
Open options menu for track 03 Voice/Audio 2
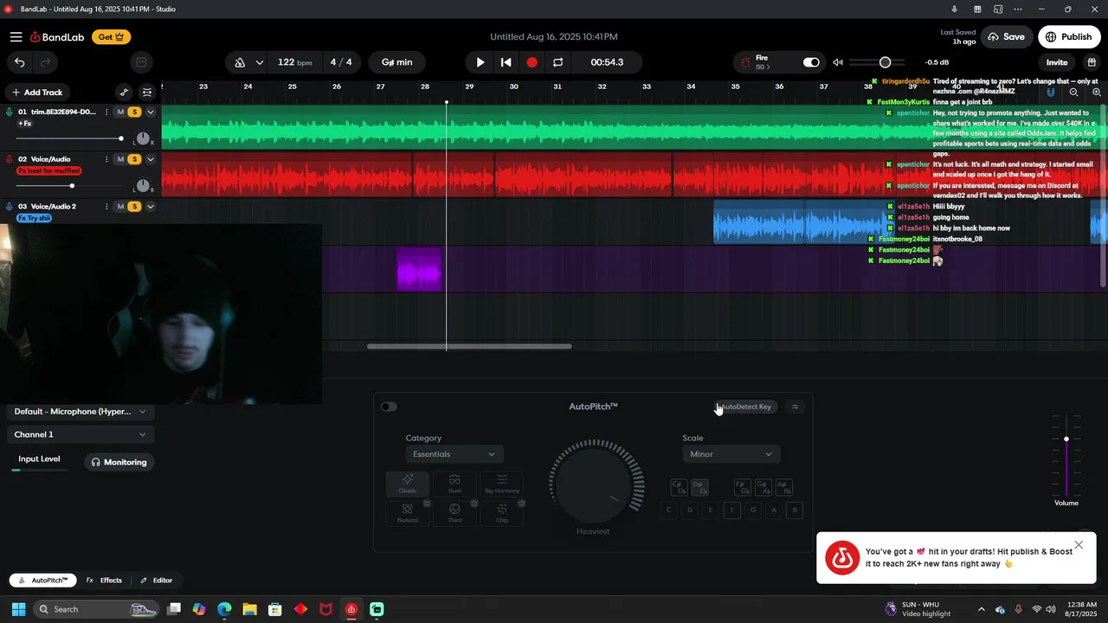click(106, 207)
